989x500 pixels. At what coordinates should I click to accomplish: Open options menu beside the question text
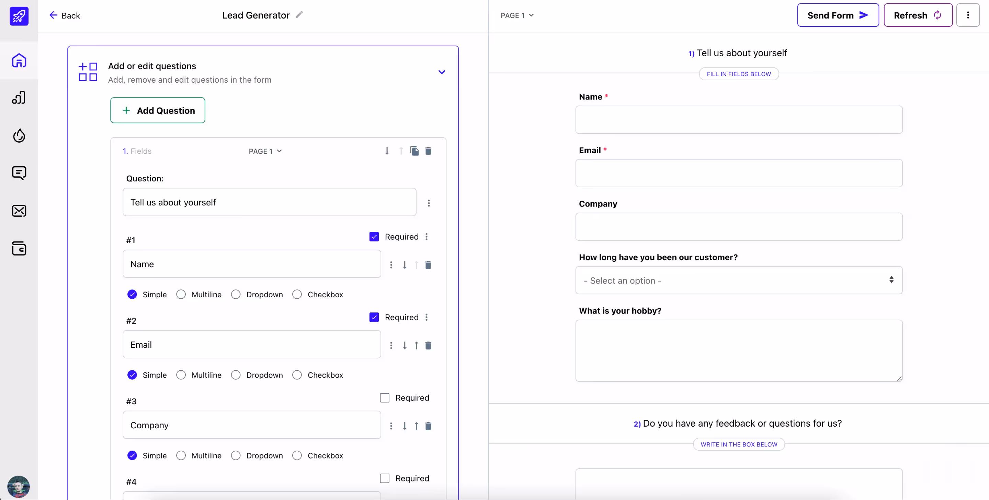click(429, 203)
